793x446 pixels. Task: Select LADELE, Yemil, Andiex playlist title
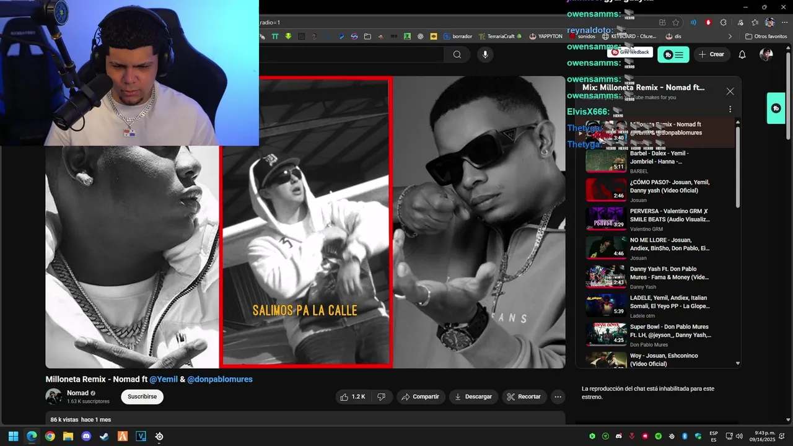point(670,302)
